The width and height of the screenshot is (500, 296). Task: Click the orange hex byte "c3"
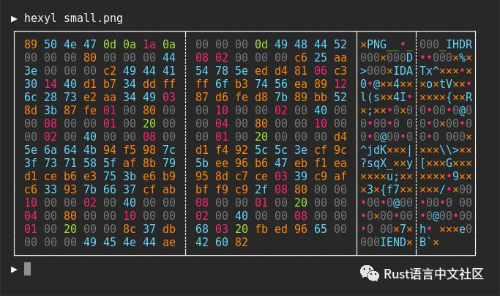click(x=340, y=70)
